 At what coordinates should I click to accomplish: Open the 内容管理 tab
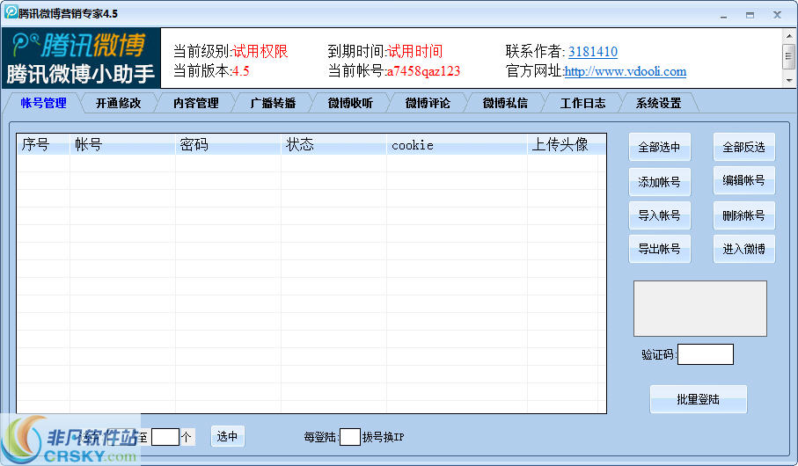point(196,103)
